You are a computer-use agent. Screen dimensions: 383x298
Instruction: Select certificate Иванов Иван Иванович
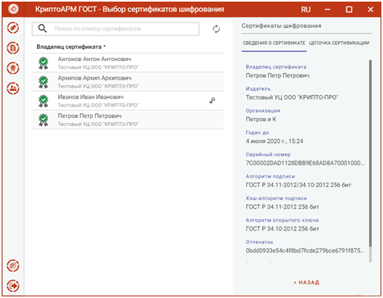pos(128,101)
